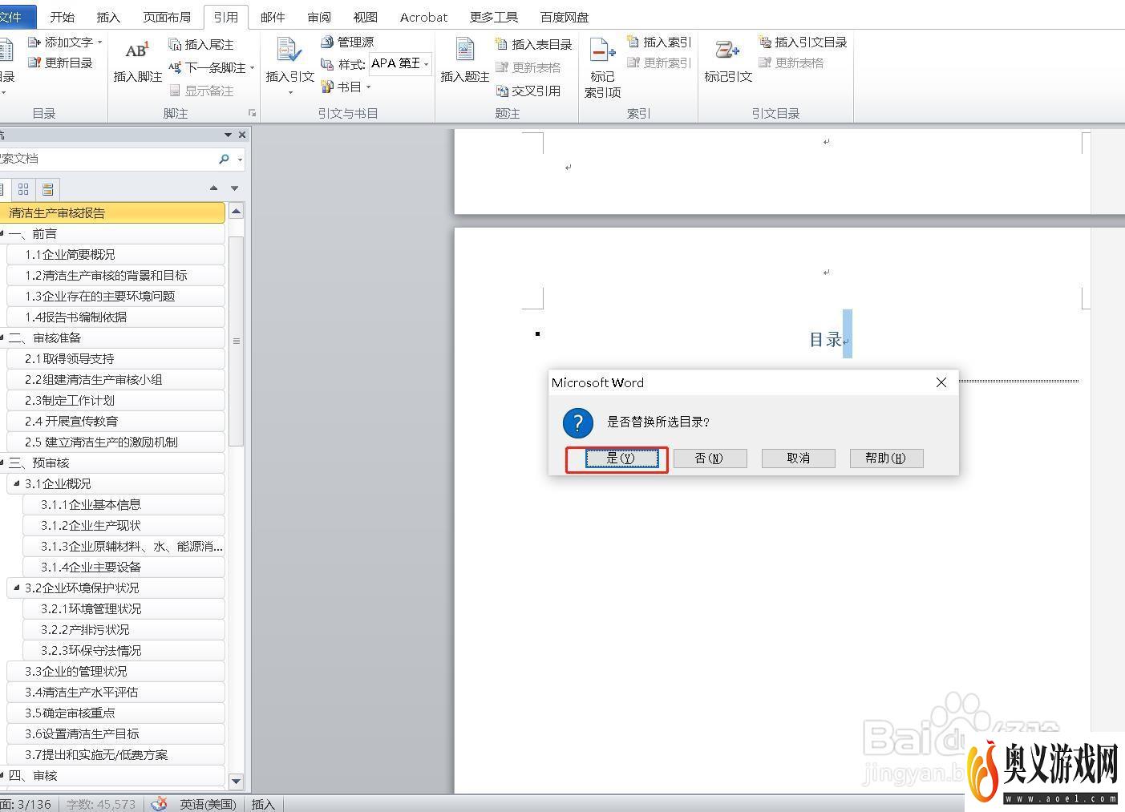Click 否(N) in the dialog

point(710,458)
